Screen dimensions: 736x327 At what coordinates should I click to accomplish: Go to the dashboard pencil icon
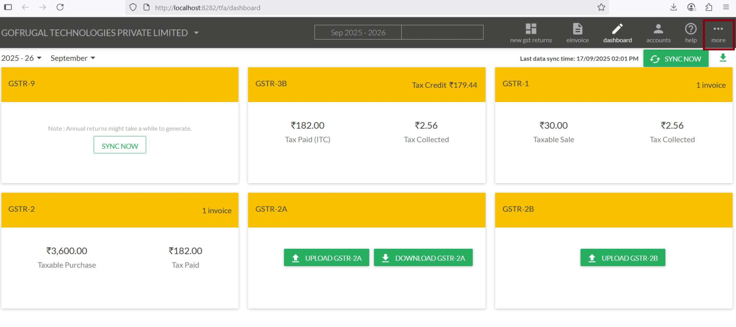coord(617,29)
